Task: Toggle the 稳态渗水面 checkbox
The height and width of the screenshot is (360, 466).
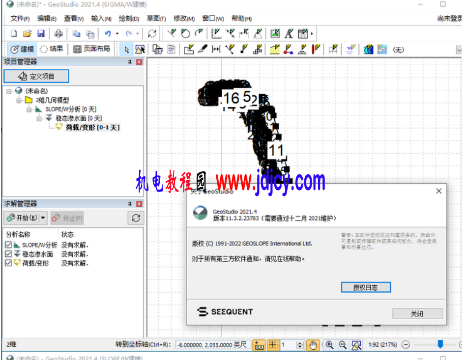Action: [8, 254]
